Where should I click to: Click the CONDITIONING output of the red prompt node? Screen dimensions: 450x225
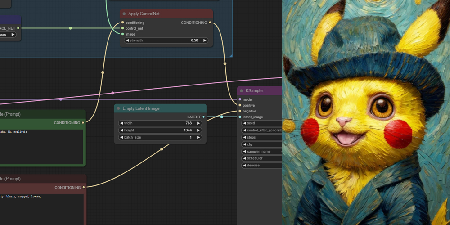coord(84,187)
